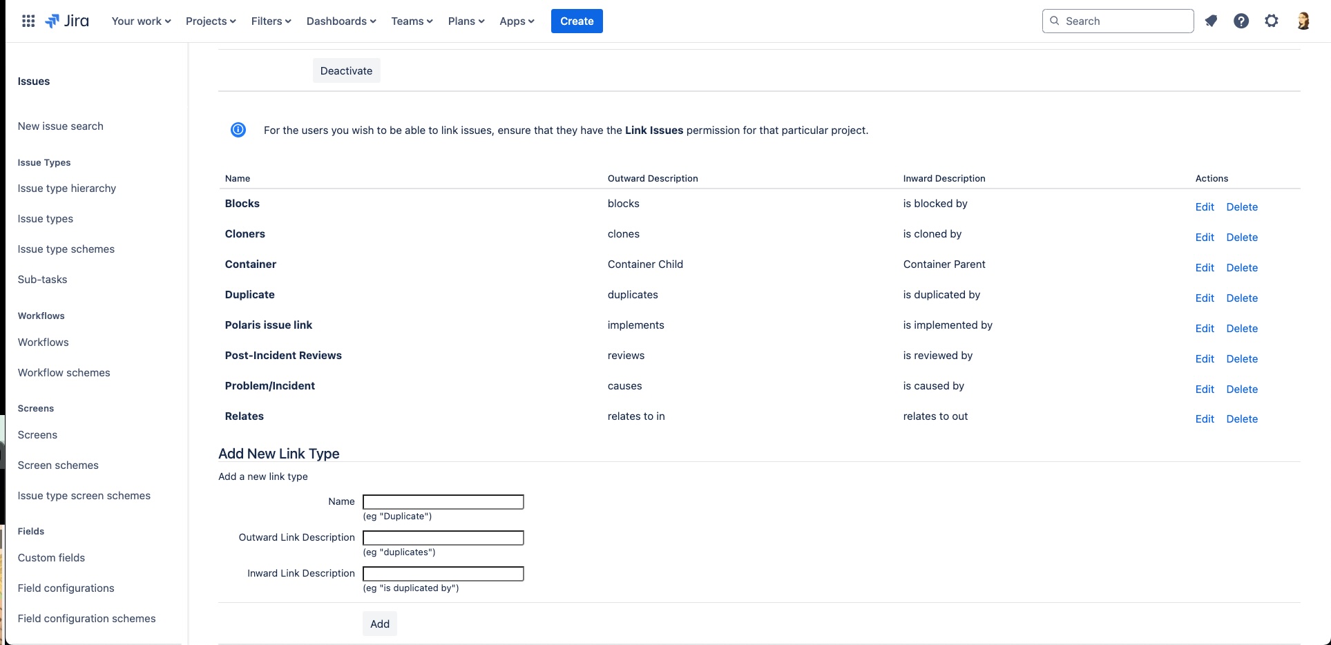Click Add to create link type

[380, 624]
